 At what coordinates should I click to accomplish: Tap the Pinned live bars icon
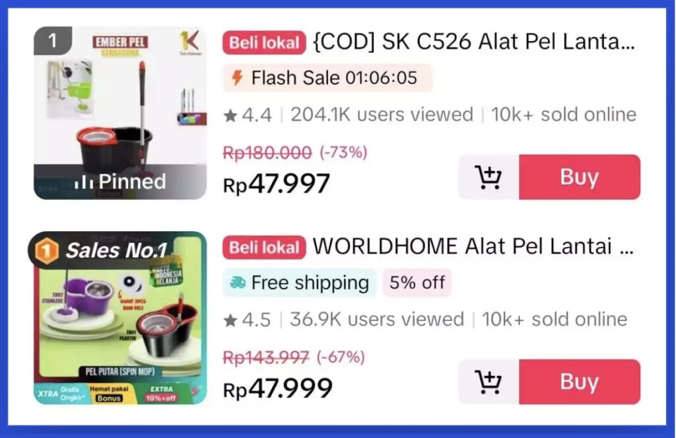pos(84,182)
